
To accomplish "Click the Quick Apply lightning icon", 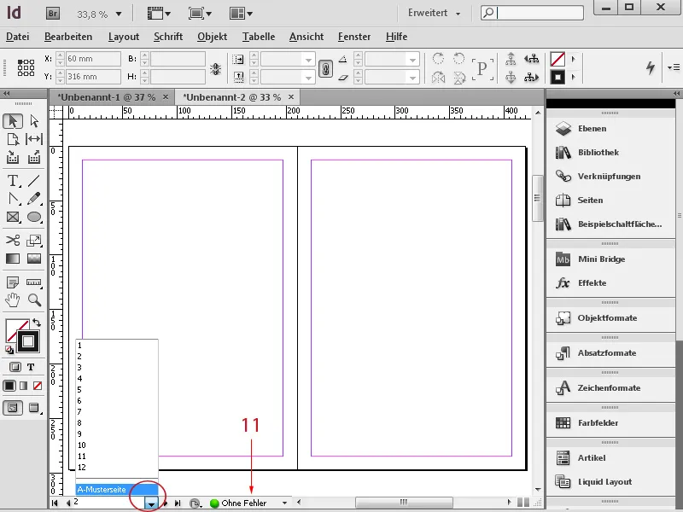I will (x=651, y=67).
